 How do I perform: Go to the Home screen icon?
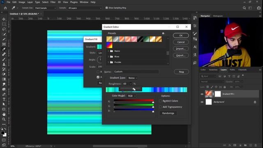click(5, 8)
